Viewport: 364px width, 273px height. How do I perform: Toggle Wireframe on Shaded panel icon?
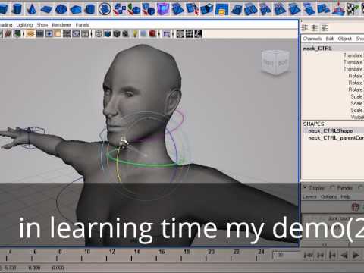coord(117,34)
